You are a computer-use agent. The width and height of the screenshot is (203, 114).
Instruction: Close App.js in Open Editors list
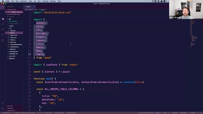9,12
